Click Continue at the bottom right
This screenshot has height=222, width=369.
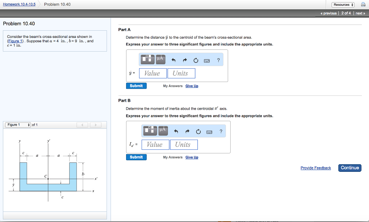pyautogui.click(x=350, y=168)
